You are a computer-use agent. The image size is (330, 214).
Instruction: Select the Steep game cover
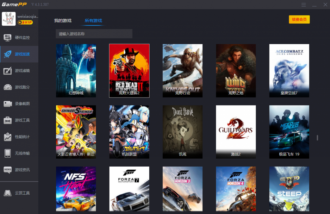[x=289, y=189]
